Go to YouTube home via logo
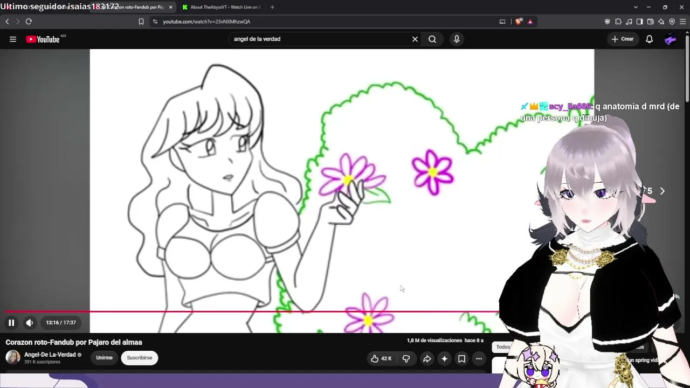The height and width of the screenshot is (388, 690). coord(43,39)
